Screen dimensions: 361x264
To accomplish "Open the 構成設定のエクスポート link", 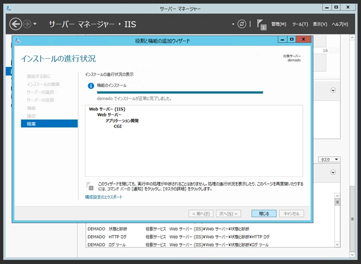I will [104, 197].
